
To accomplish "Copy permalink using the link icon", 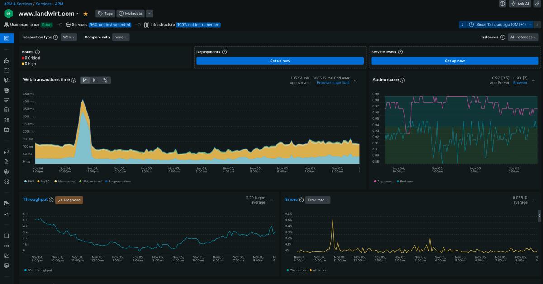I will [x=537, y=4].
